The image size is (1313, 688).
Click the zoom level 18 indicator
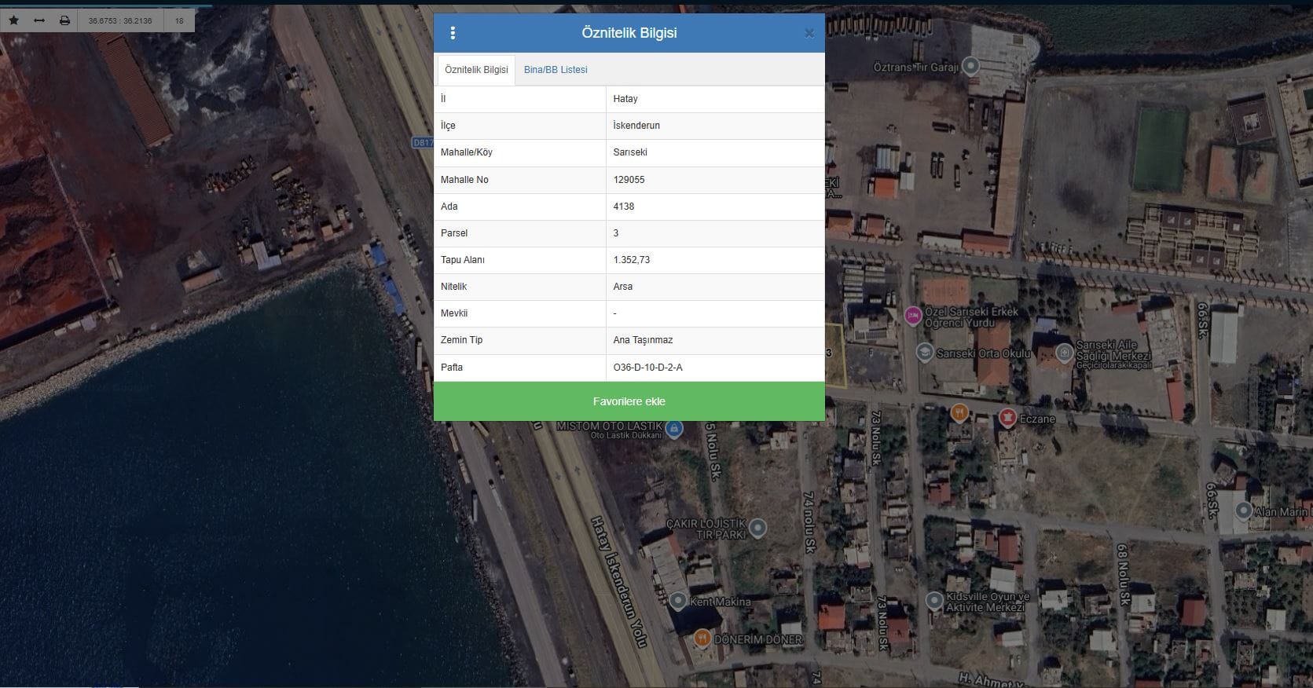coord(179,20)
